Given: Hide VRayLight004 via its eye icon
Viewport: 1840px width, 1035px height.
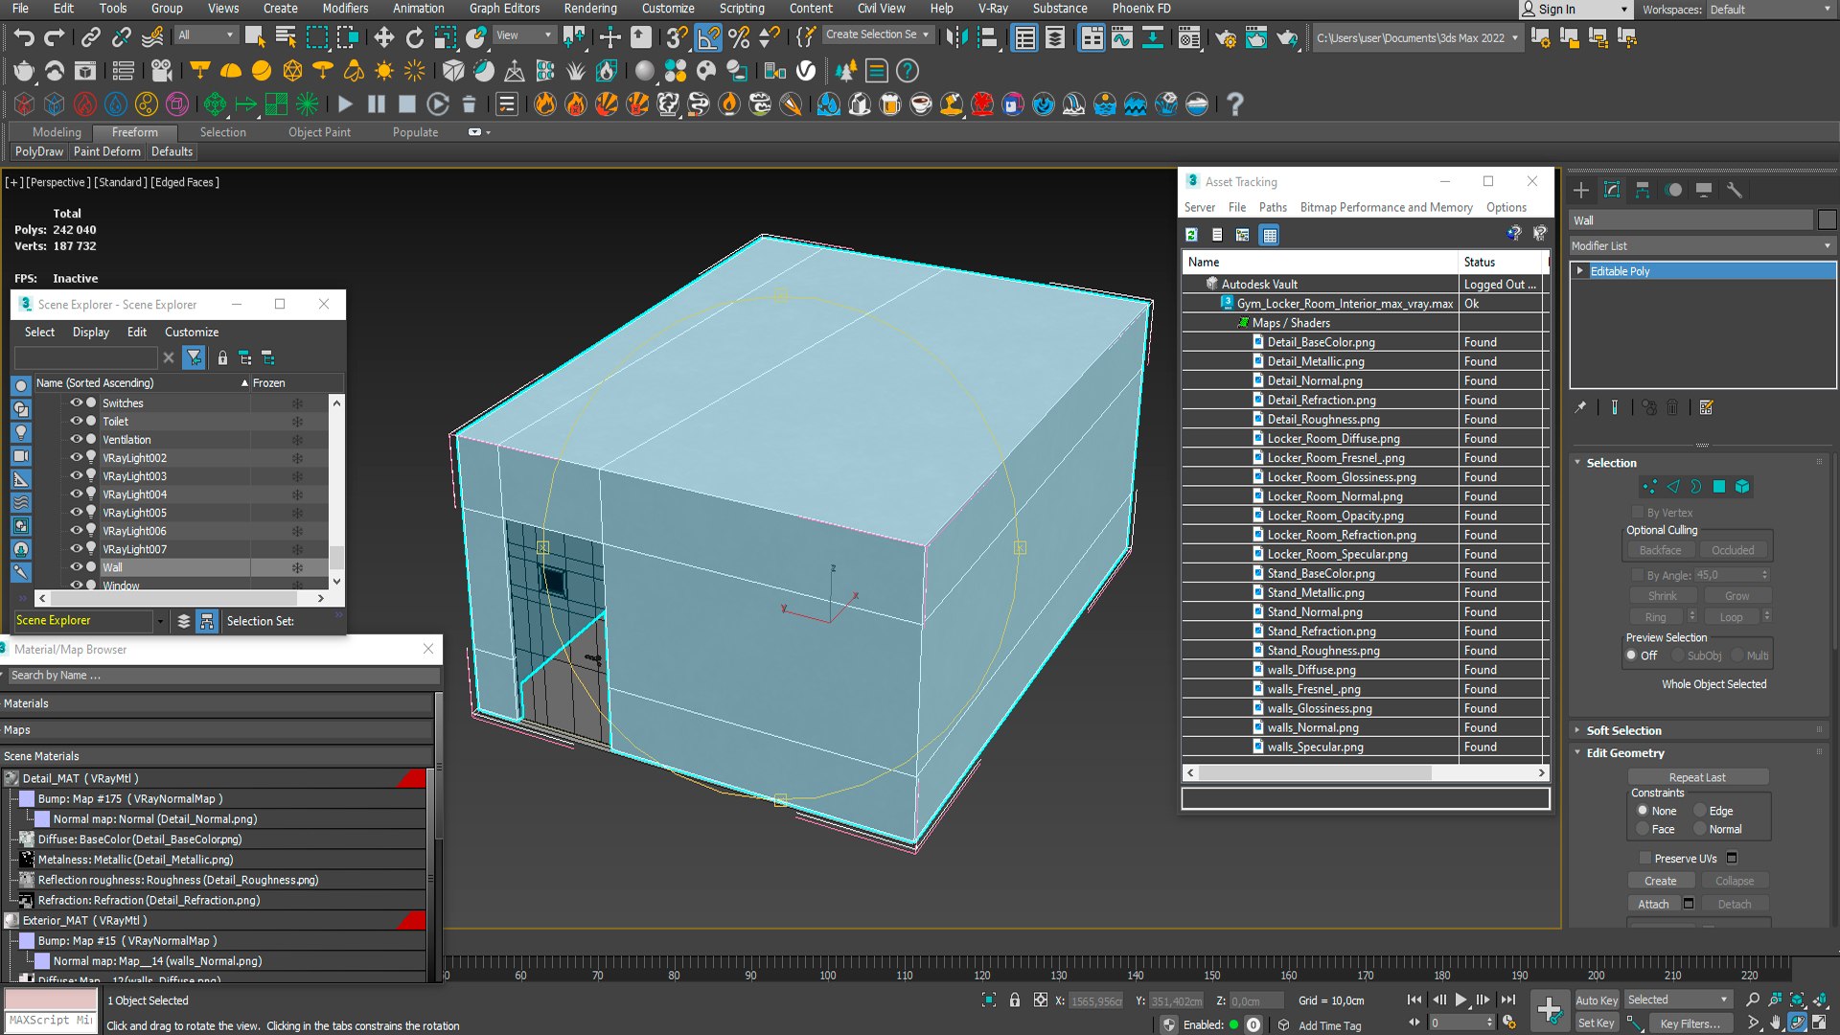Looking at the screenshot, I should click(76, 494).
